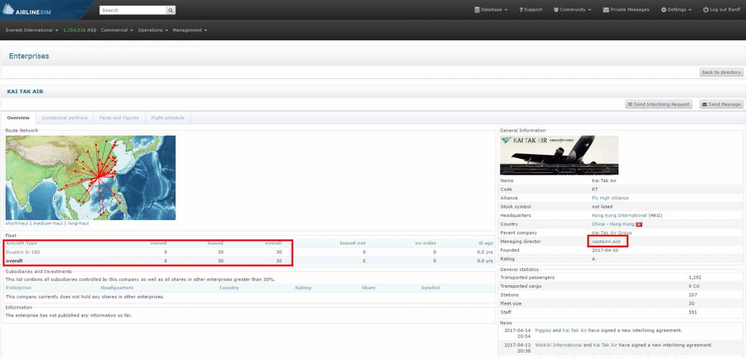Viewport: 746px width, 358px height.
Task: Focus the Search input field
Action: (133, 10)
